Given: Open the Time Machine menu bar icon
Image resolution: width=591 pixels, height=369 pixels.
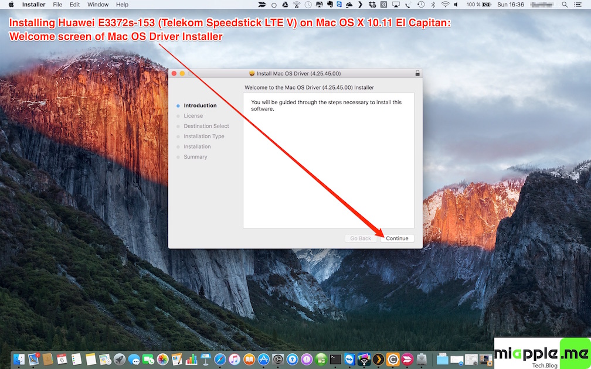Looking at the screenshot, I should coord(421,5).
